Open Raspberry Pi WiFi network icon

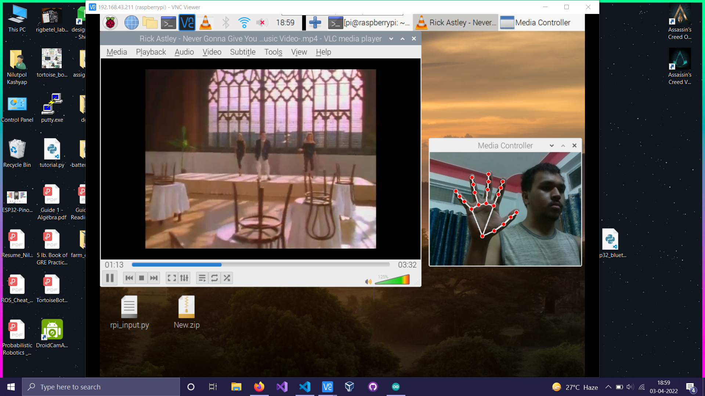pos(244,23)
